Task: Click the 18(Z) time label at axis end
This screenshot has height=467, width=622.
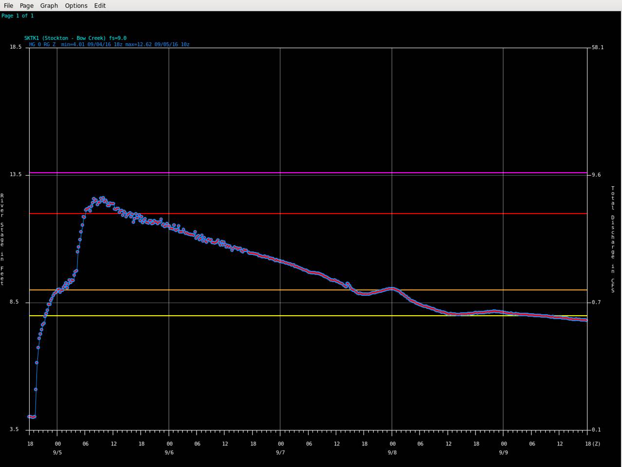Action: (x=592, y=444)
